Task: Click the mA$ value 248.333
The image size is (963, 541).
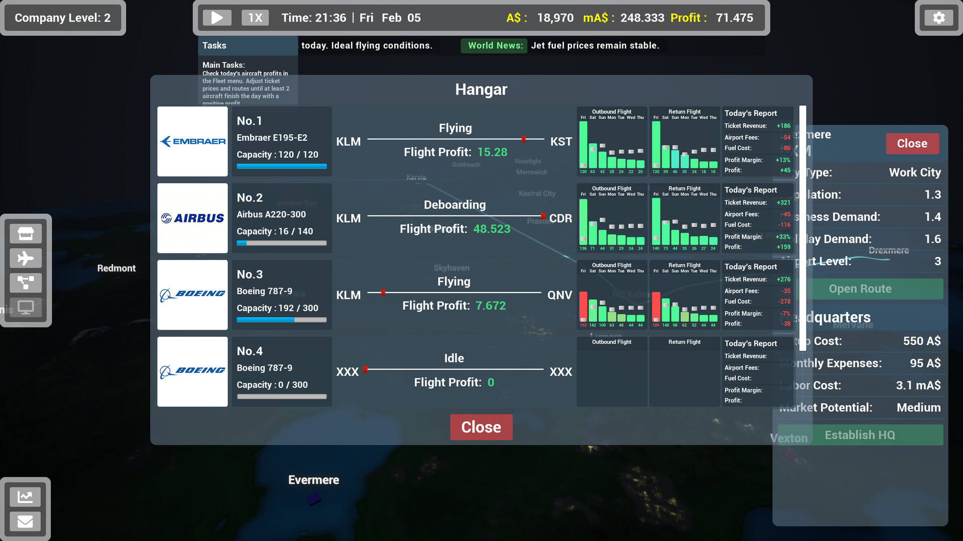Action: click(x=642, y=18)
